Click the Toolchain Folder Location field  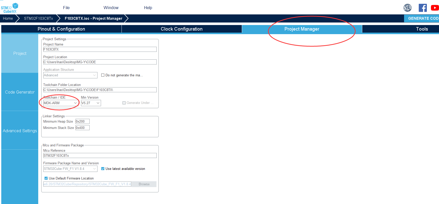[100, 90]
